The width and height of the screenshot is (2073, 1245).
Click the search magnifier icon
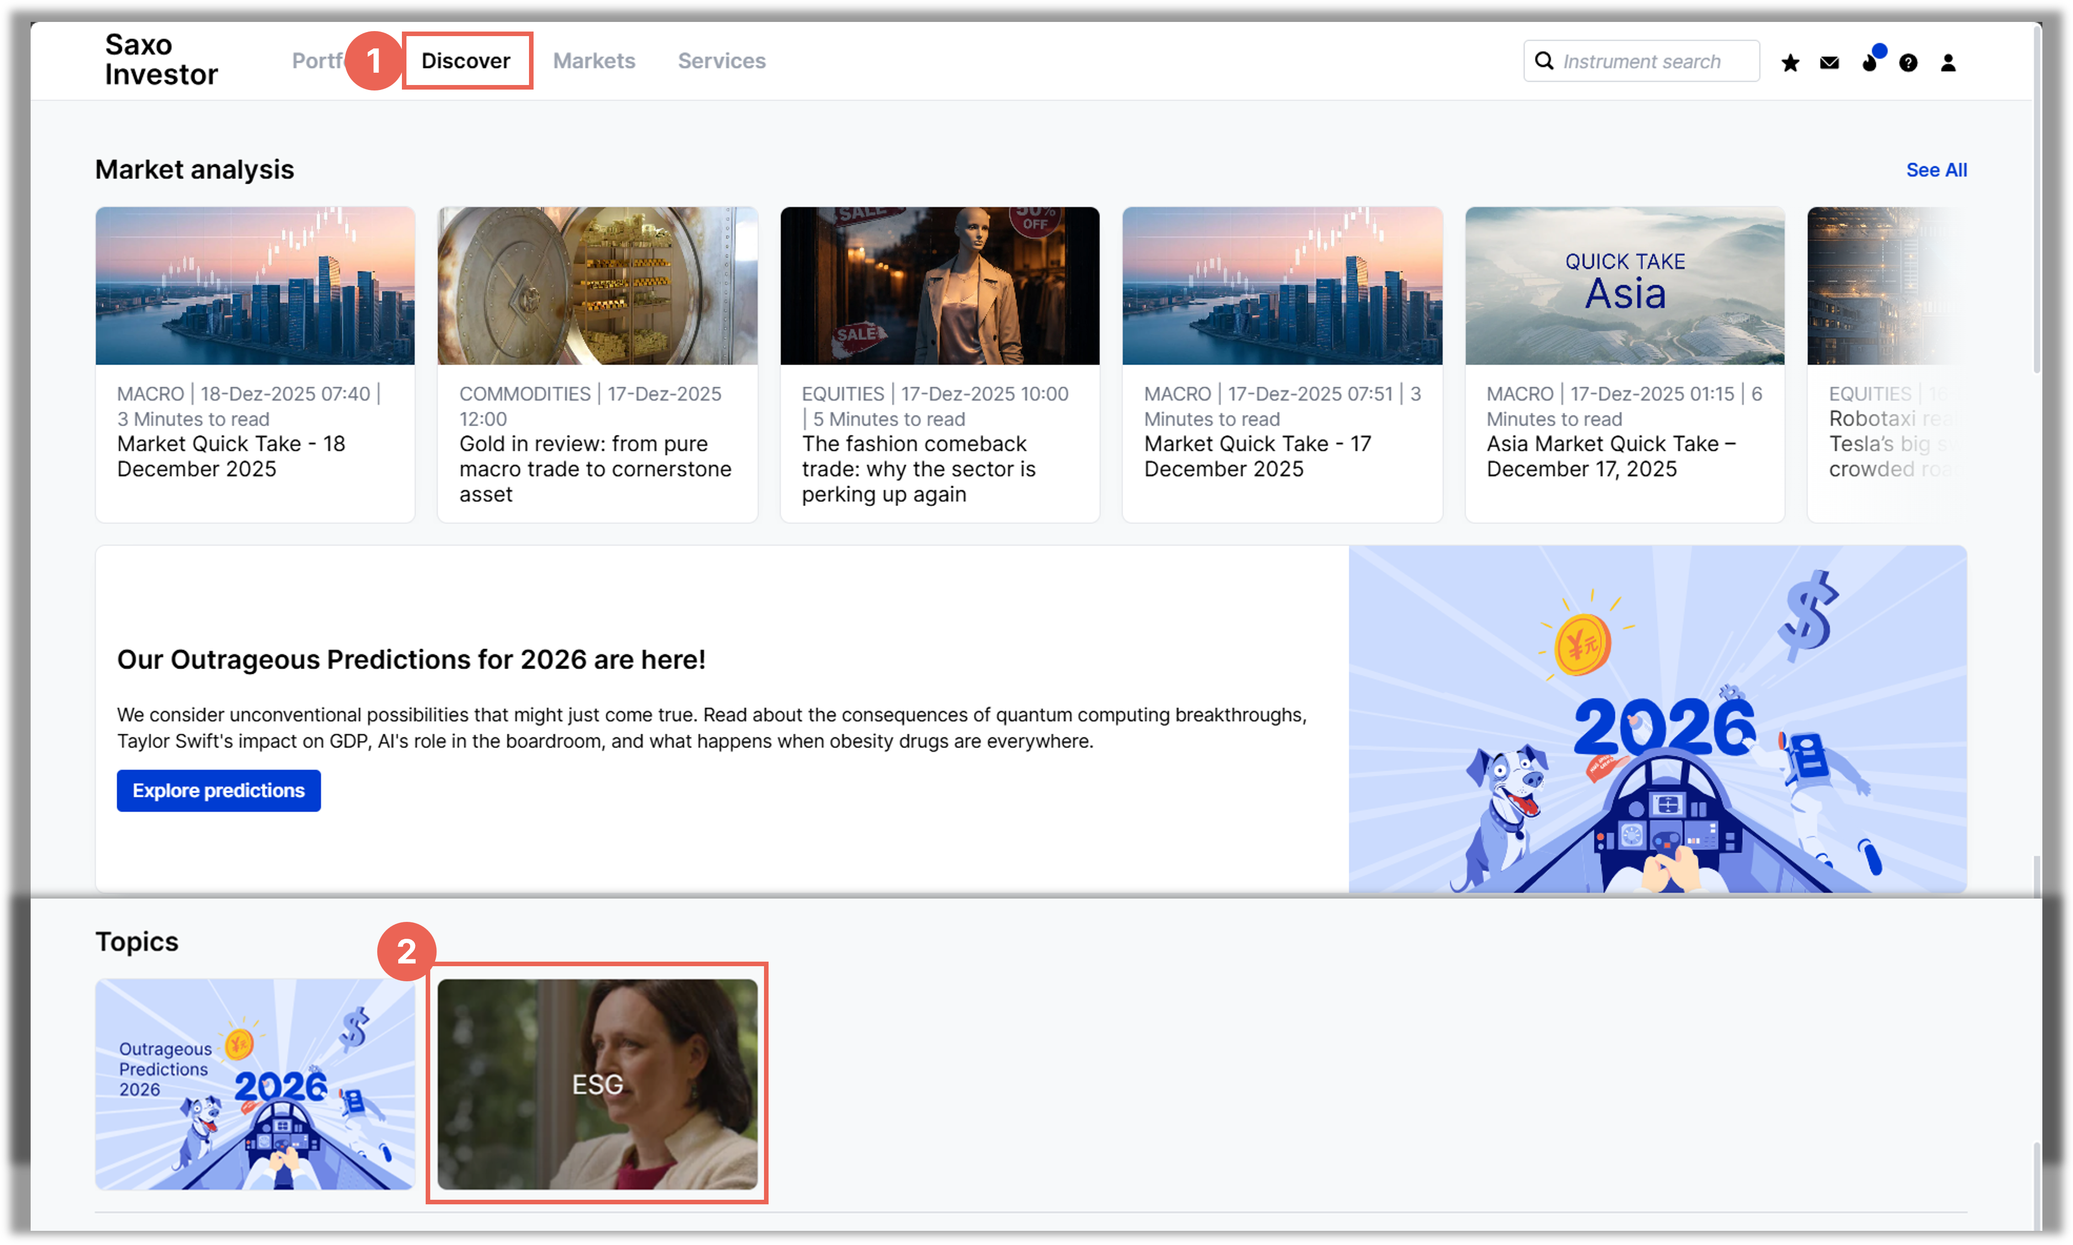pos(1544,61)
